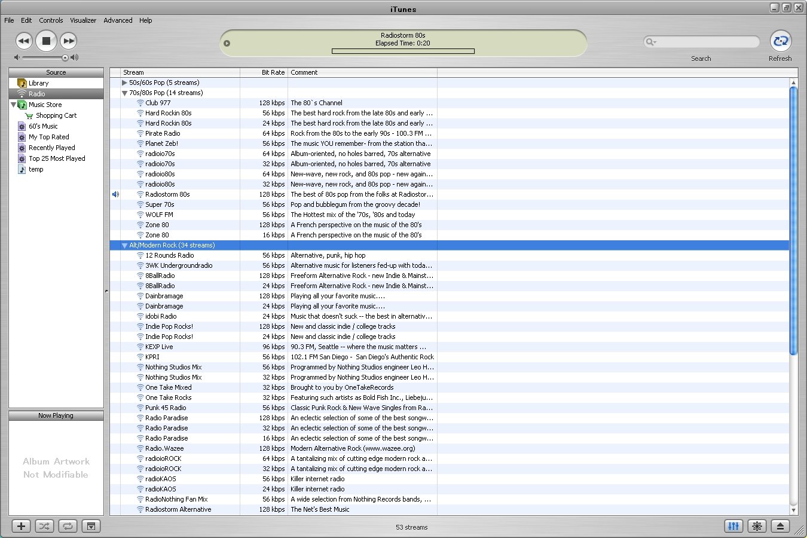Select Library in the Source list
The height and width of the screenshot is (538, 807).
(38, 83)
